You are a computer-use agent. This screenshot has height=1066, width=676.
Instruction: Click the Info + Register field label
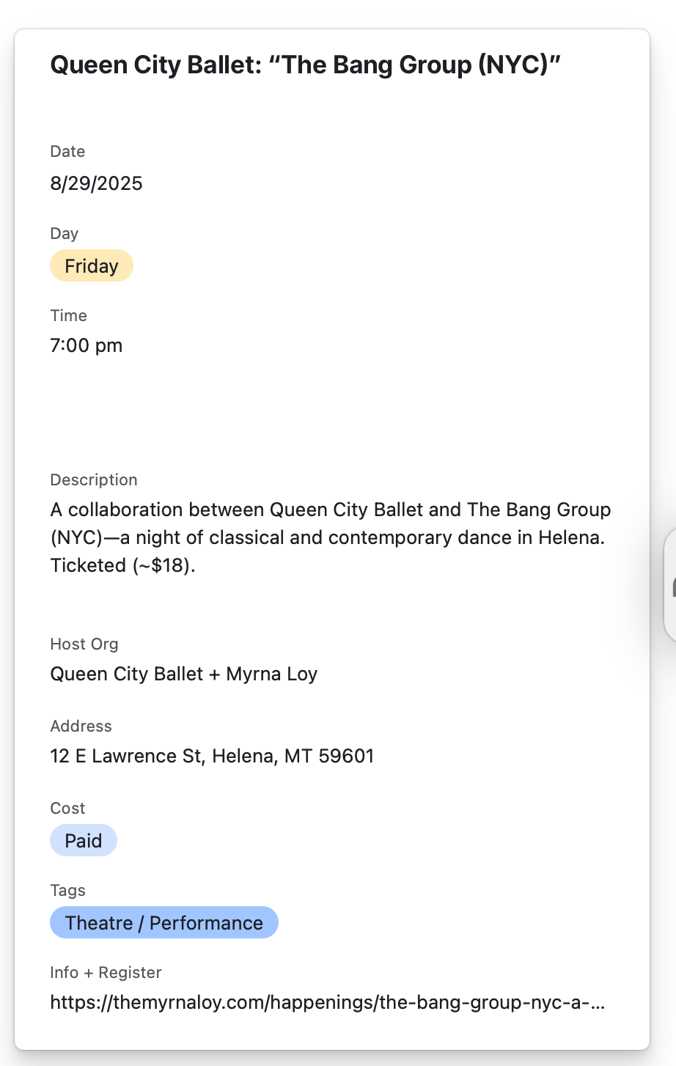click(x=106, y=973)
